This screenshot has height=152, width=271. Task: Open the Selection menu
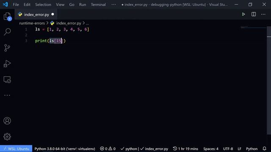43,5
